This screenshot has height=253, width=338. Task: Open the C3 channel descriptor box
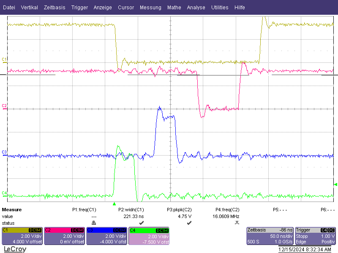(x=107, y=236)
